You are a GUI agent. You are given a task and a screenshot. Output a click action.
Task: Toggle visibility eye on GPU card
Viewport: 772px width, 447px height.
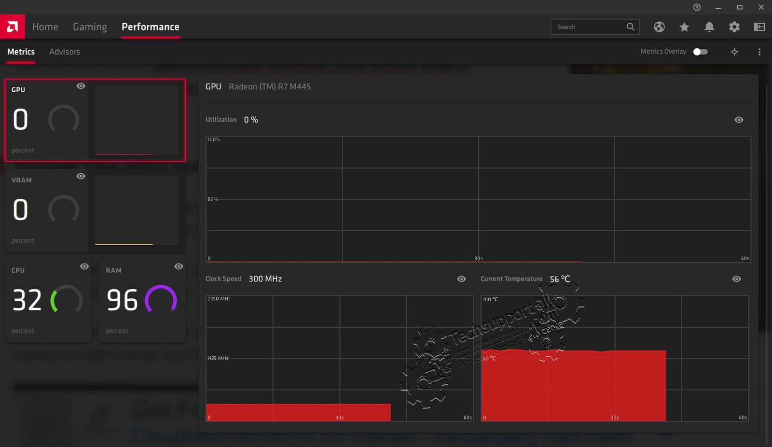(81, 86)
